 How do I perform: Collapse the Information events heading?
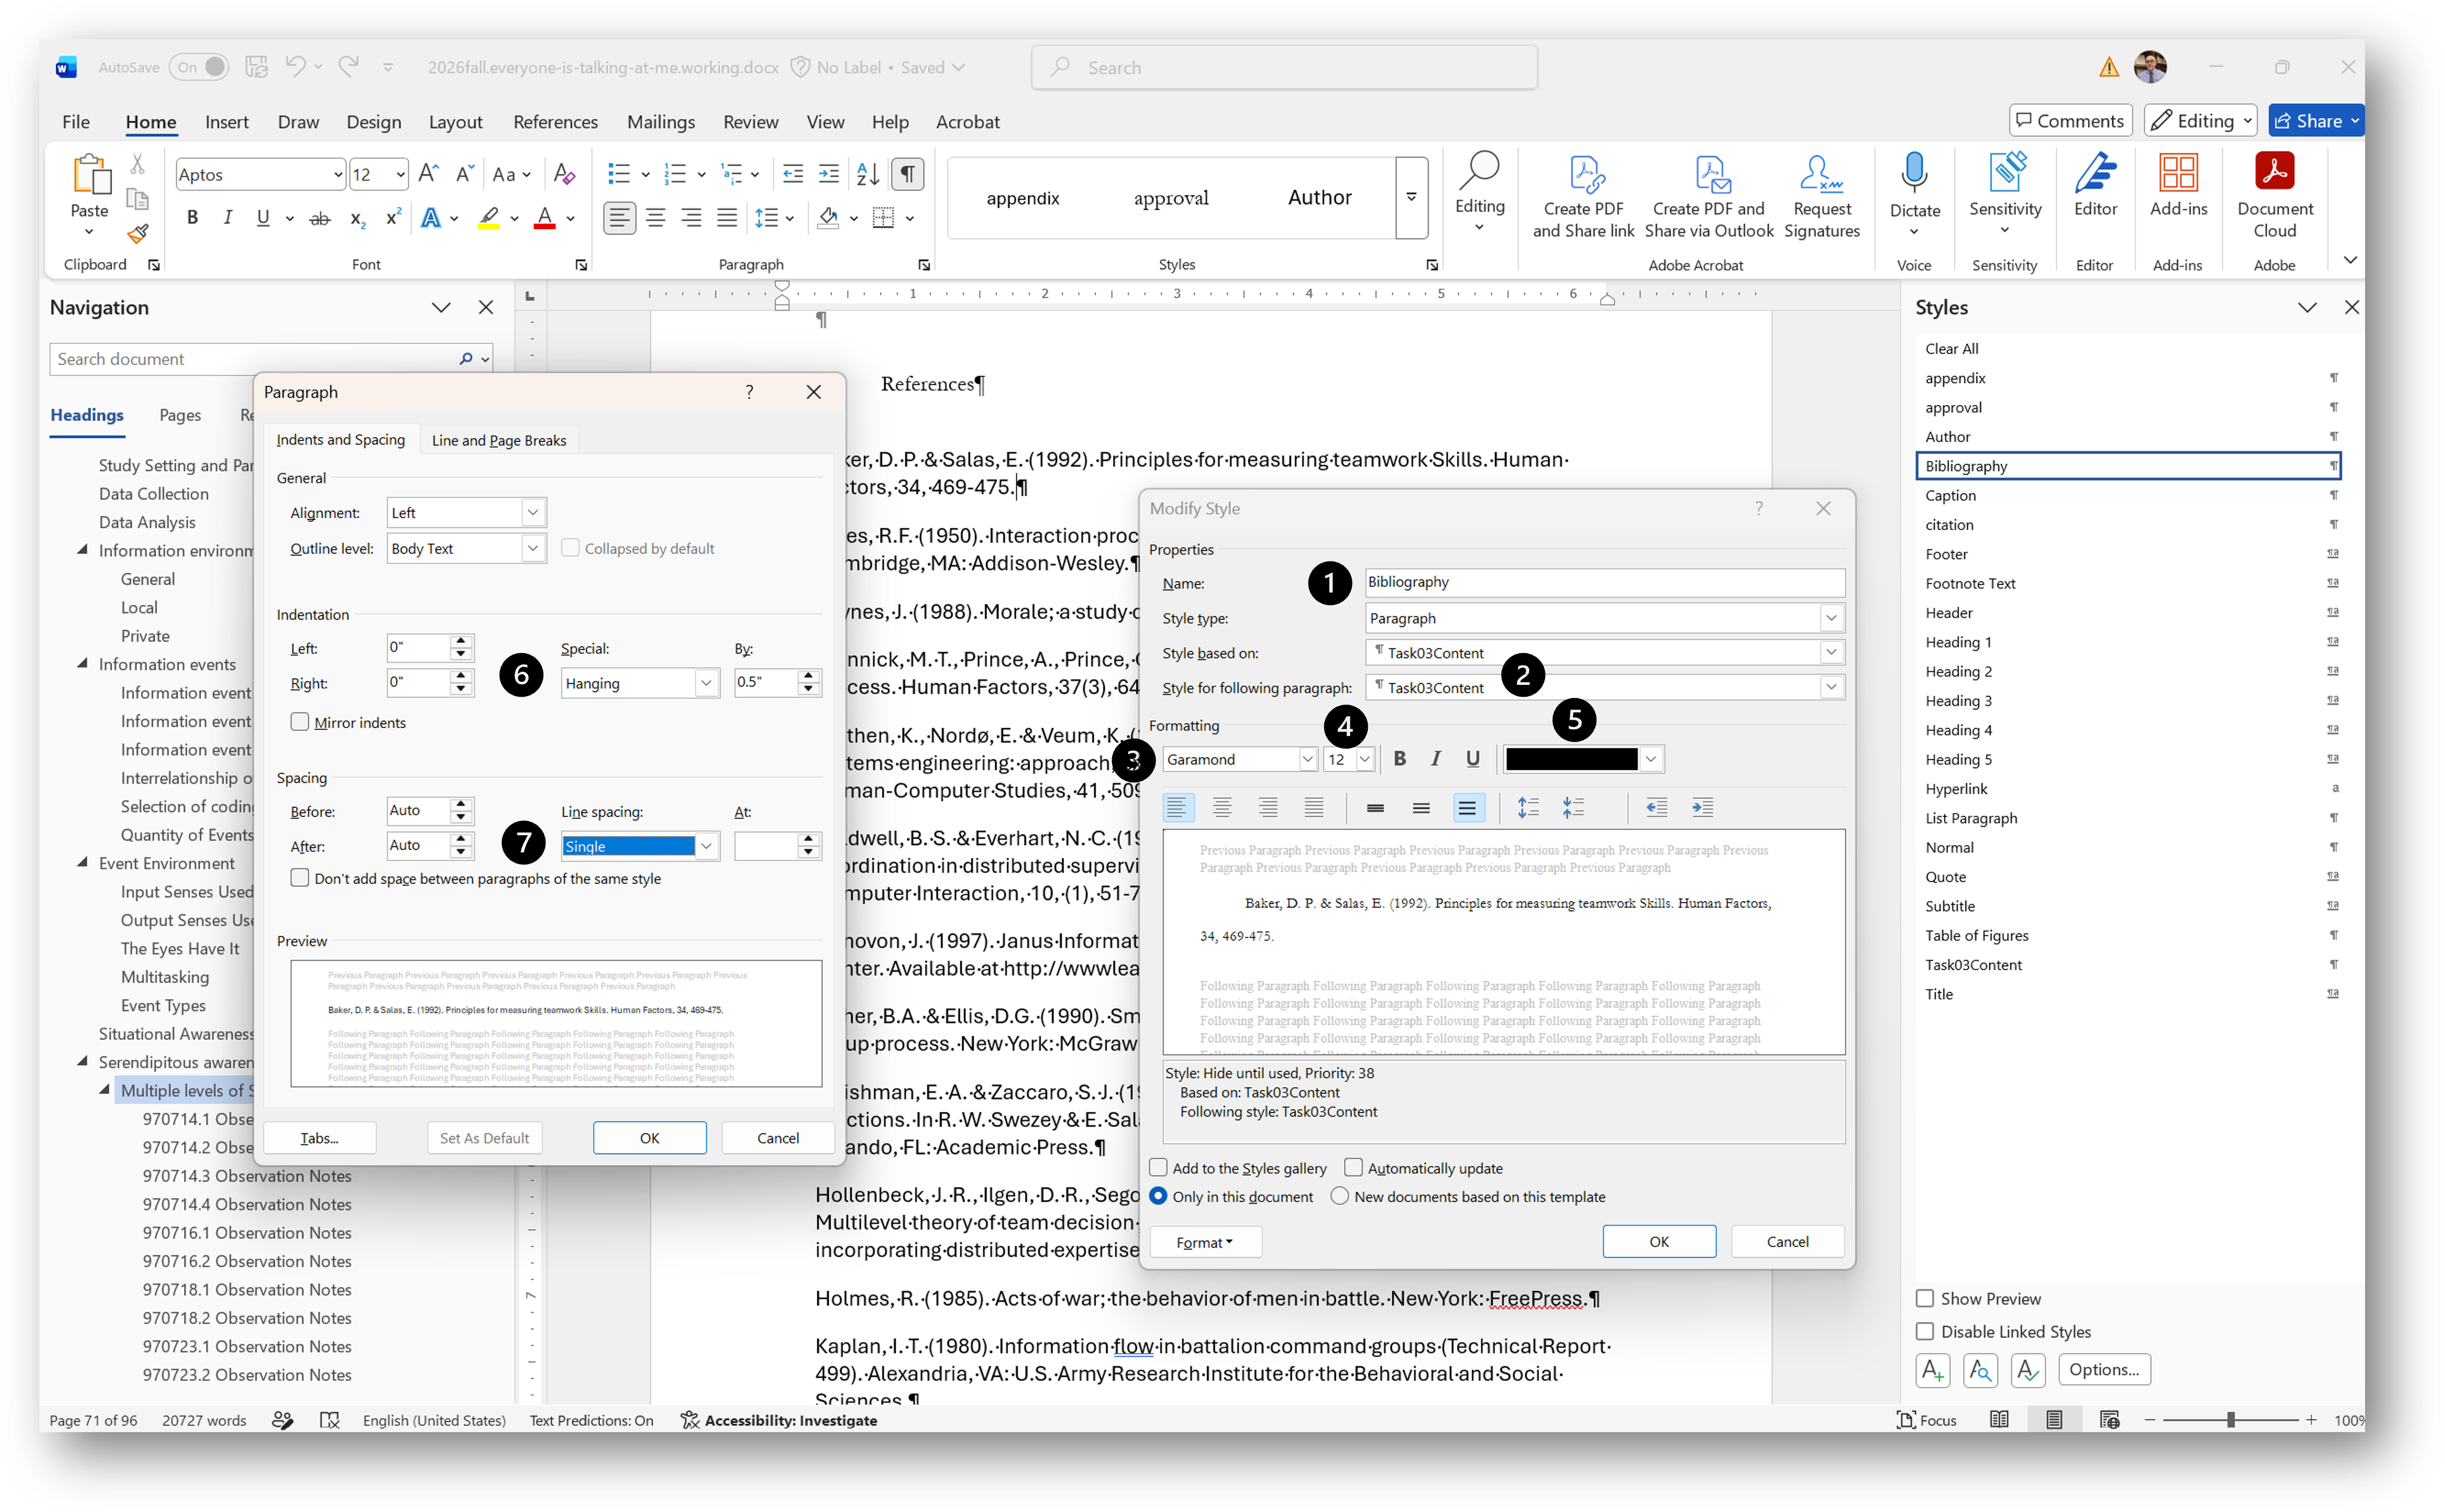click(x=83, y=663)
